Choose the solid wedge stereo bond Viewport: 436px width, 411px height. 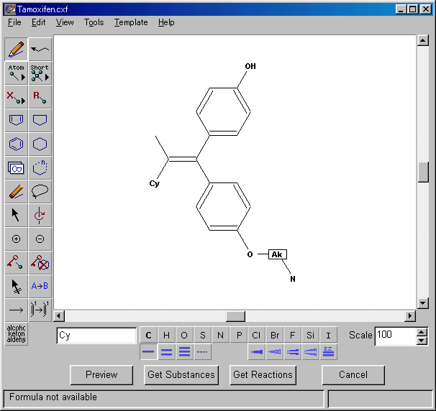256,352
